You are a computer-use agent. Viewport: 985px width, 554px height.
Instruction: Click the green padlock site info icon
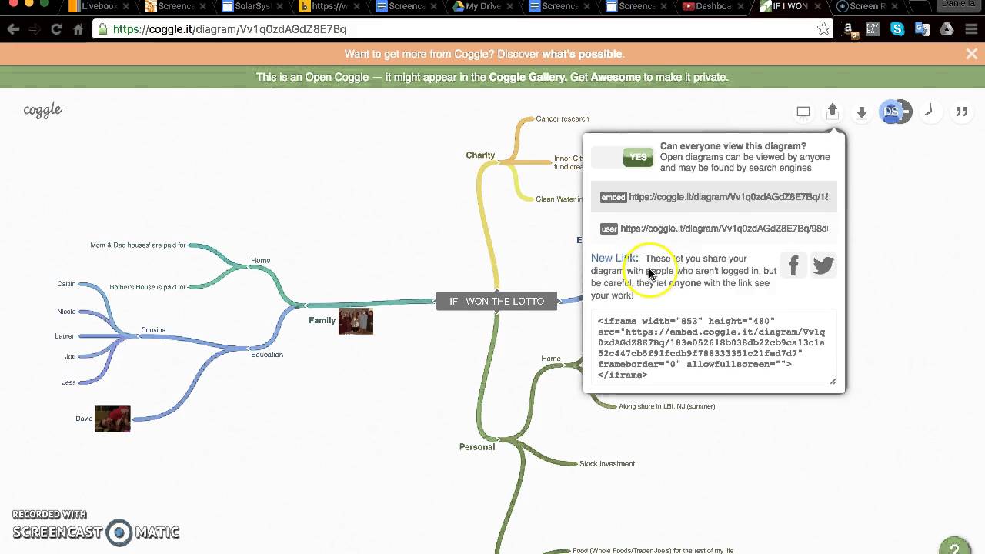click(102, 29)
